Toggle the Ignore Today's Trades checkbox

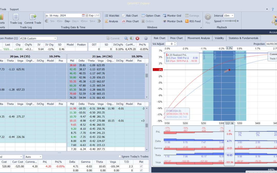(x=120, y=156)
